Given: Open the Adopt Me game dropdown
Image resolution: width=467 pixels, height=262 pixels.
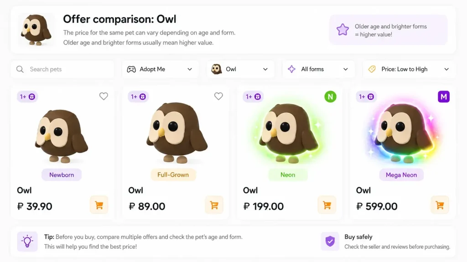Looking at the screenshot, I should pos(160,69).
